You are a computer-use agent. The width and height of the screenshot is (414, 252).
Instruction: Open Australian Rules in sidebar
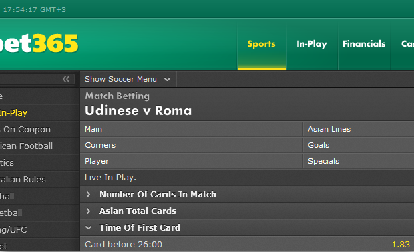pos(23,180)
